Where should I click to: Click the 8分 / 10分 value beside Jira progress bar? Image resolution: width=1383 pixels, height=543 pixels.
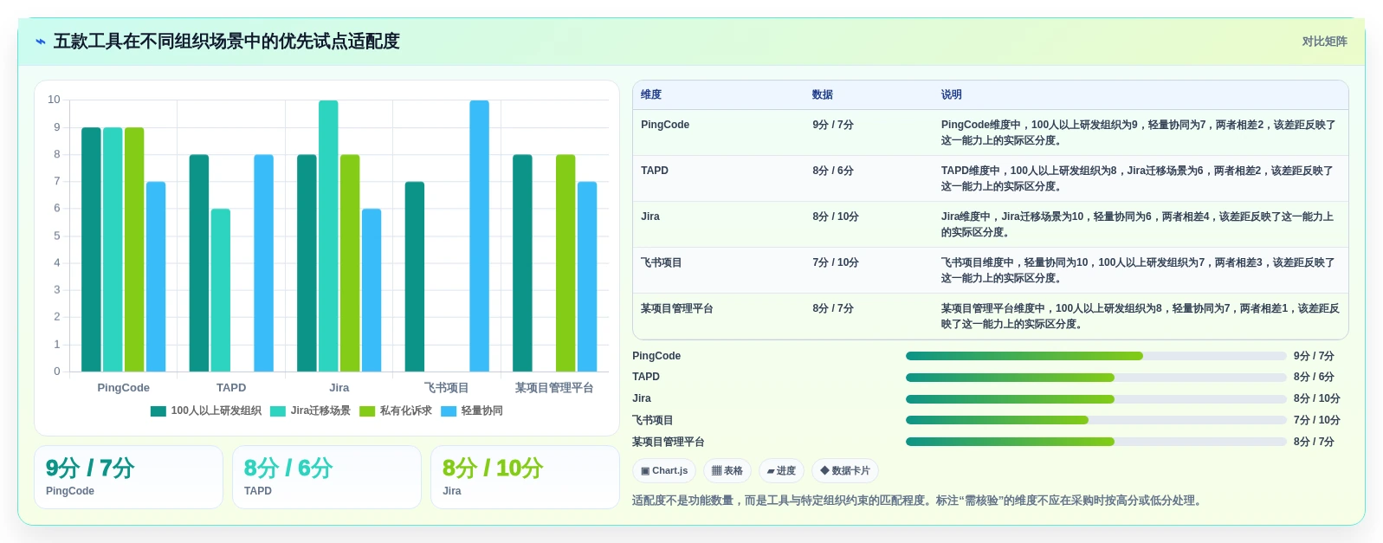pyautogui.click(x=1317, y=399)
